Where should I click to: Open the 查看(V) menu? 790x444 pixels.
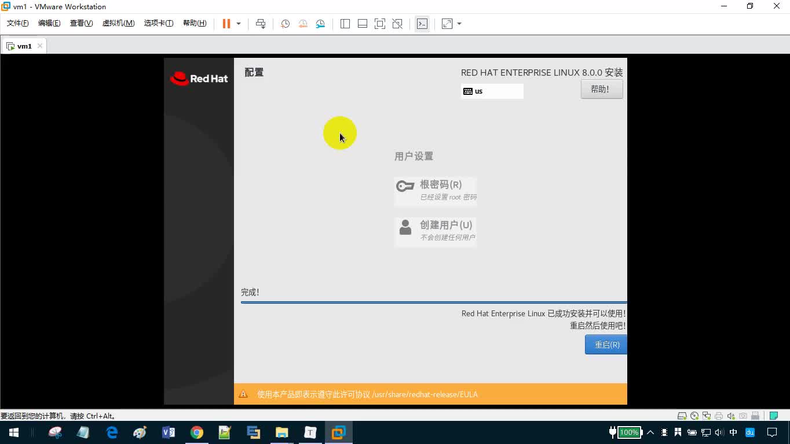point(81,23)
